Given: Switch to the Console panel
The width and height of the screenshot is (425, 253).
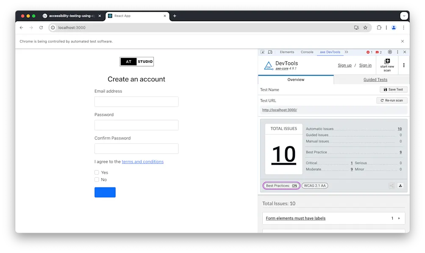Looking at the screenshot, I should [307, 52].
